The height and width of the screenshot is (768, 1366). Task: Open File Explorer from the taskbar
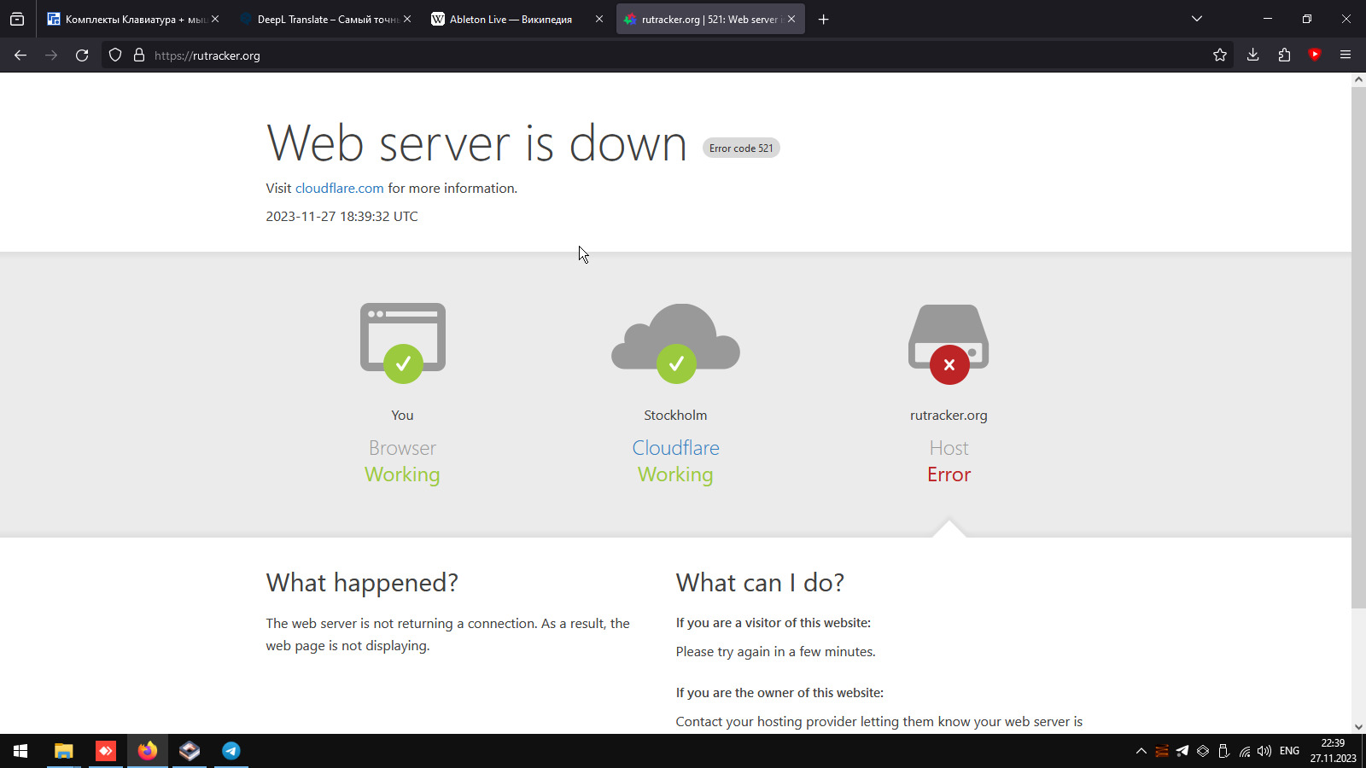click(64, 751)
